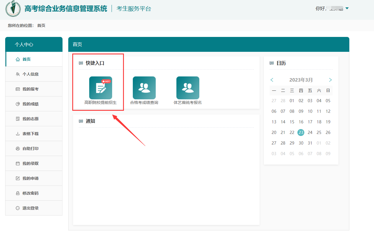Screen dimensions: 374x235
Task: Click the edit icon beside 我的申请
Action: coord(18,178)
